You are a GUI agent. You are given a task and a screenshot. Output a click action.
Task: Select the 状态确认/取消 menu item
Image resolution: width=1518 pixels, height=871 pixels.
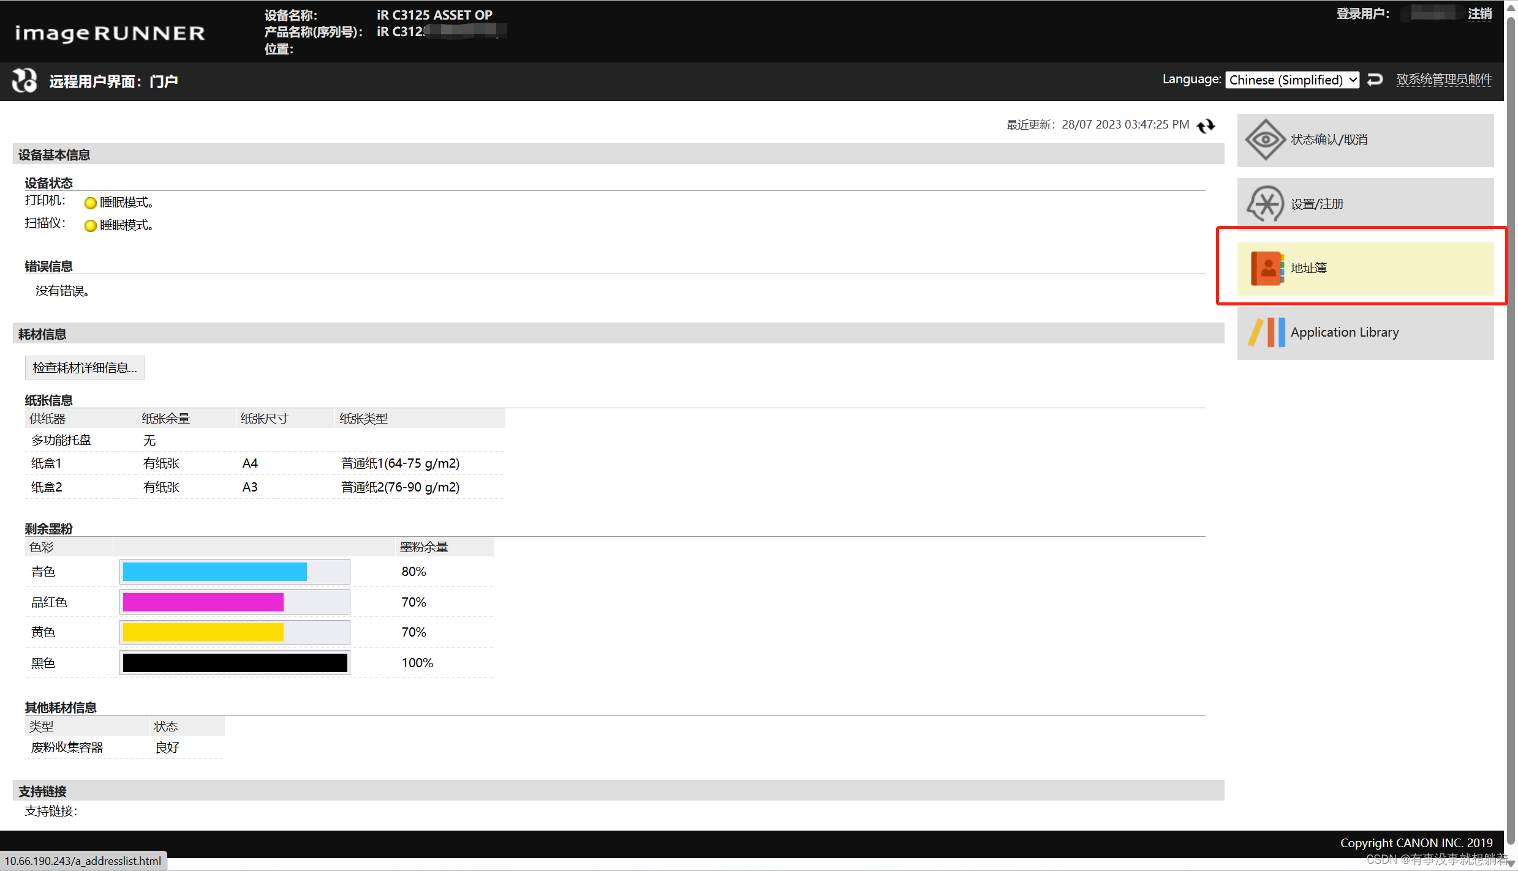point(1329,140)
